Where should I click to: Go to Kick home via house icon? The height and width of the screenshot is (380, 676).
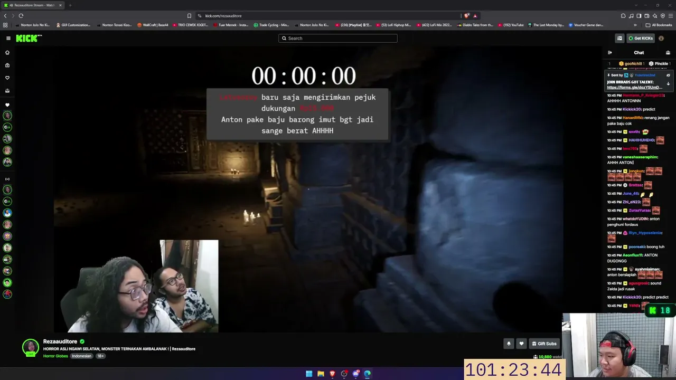coord(7,53)
